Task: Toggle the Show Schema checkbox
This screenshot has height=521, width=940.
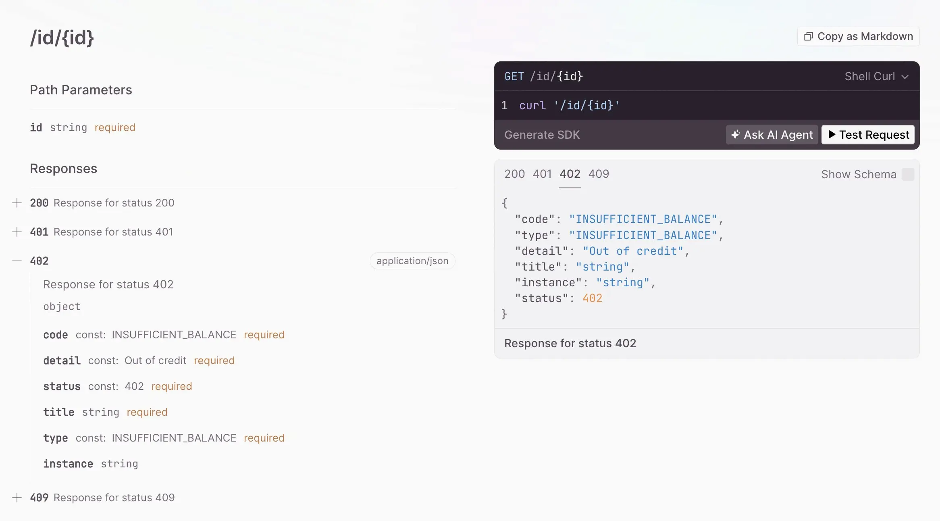Action: coord(908,174)
